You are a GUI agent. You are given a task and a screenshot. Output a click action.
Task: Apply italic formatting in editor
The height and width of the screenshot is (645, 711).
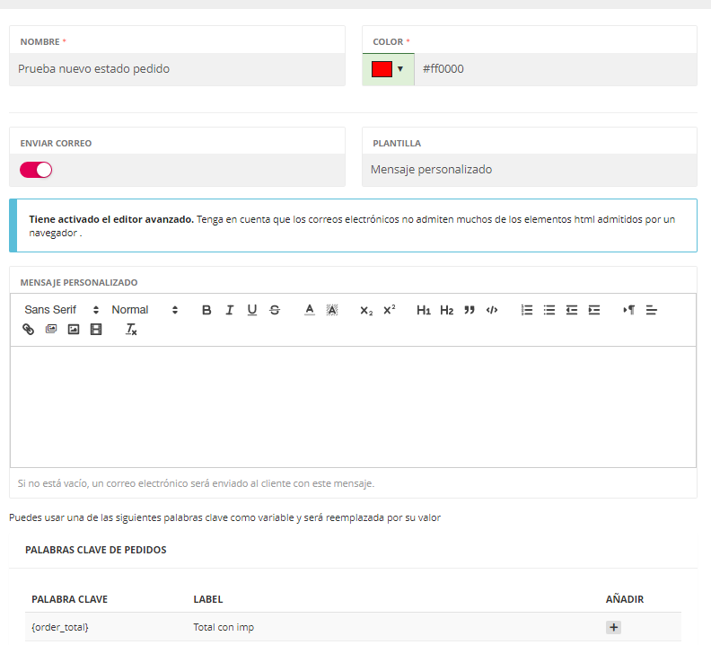coord(229,310)
